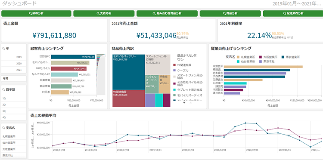This screenshot has width=323, height=160.
Task: Click その他モバイル周辺機器 legend entry
Action: pyautogui.click(x=188, y=83)
